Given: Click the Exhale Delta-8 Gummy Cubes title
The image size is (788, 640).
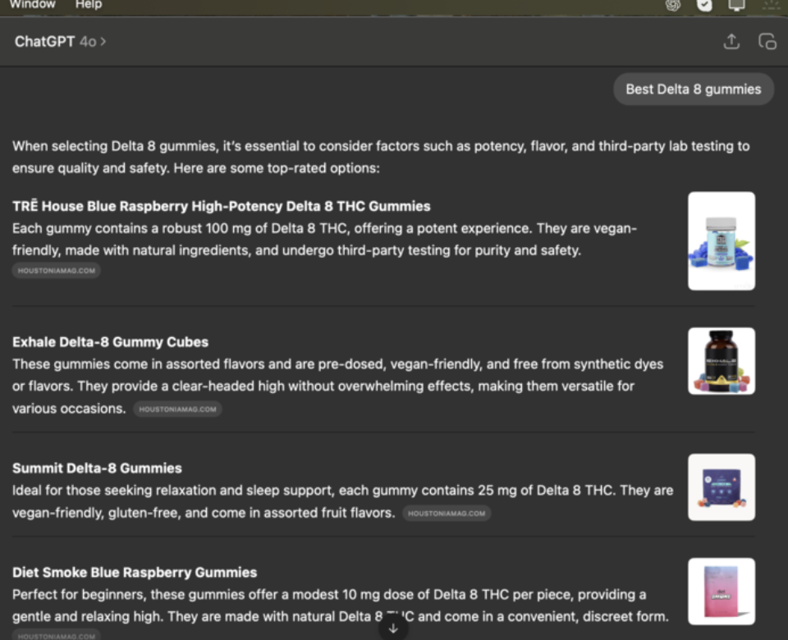Looking at the screenshot, I should (110, 342).
